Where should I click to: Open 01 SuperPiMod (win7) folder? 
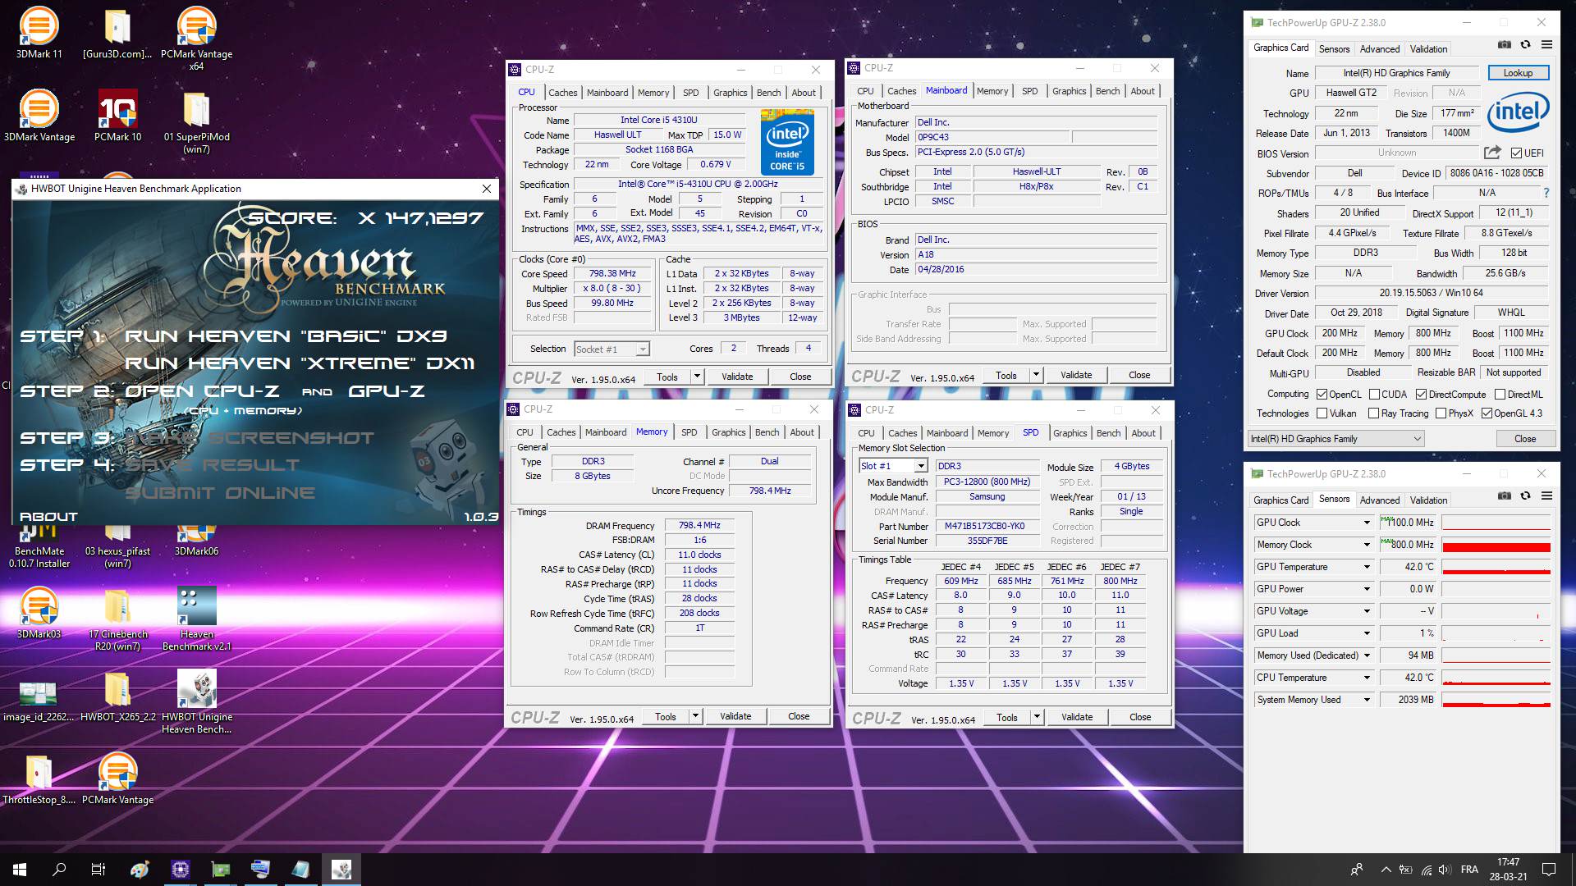tap(196, 121)
